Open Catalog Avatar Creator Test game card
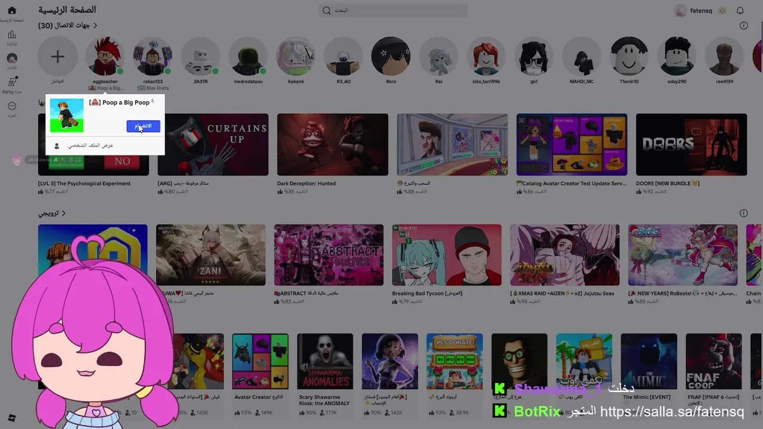763x429 pixels. [572, 145]
